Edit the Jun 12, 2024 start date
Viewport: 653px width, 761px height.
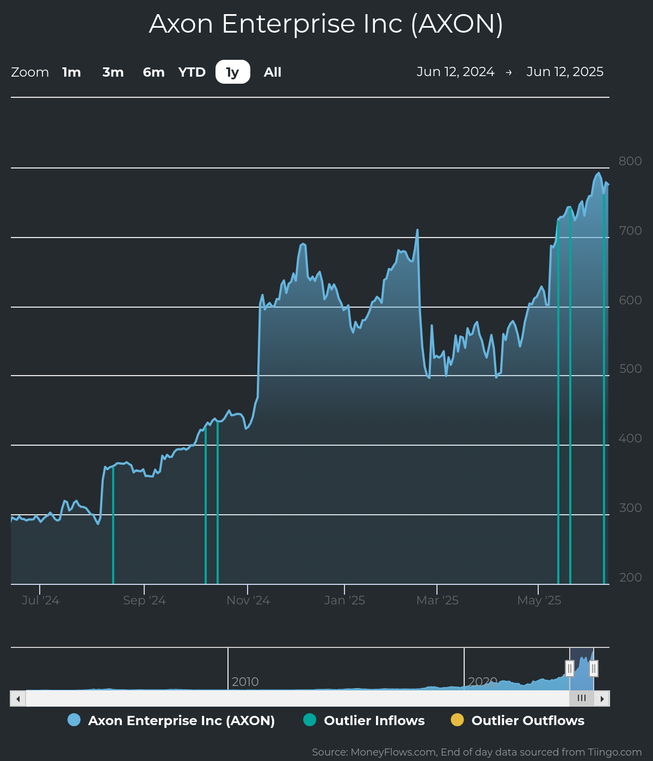click(455, 72)
